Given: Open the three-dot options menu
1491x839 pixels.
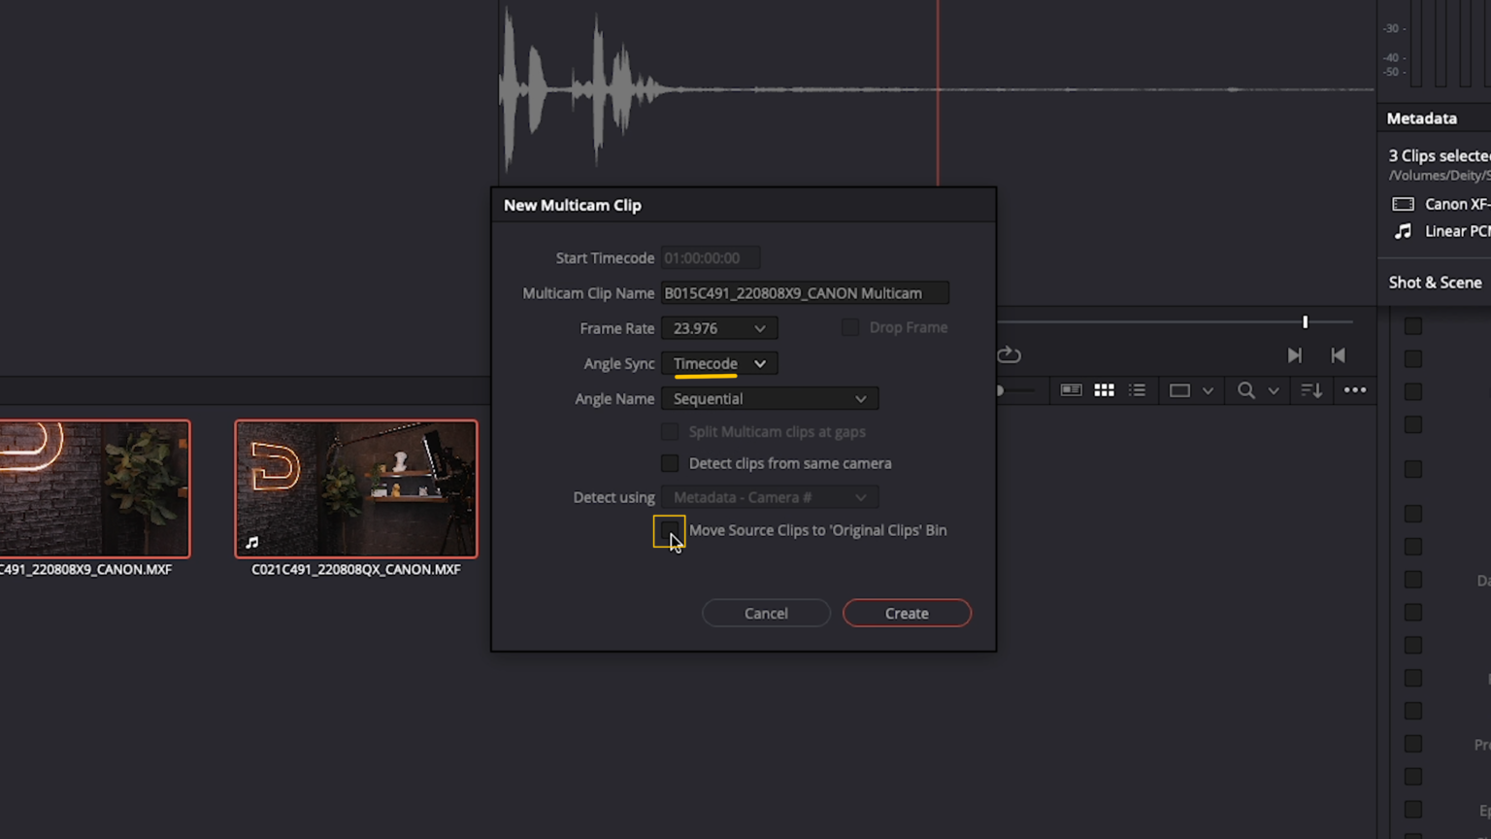Looking at the screenshot, I should click(x=1355, y=389).
